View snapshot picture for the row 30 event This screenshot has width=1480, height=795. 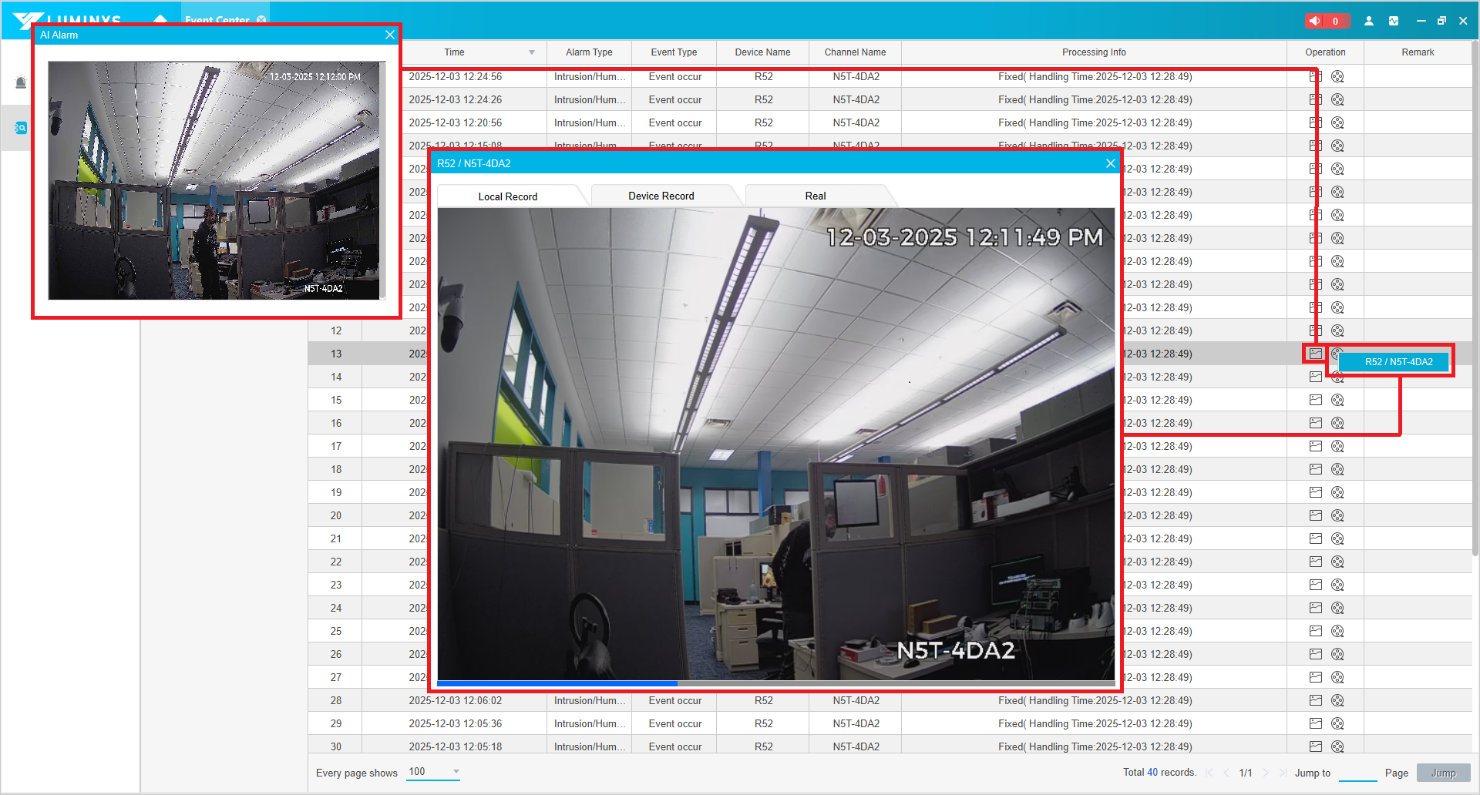1316,746
